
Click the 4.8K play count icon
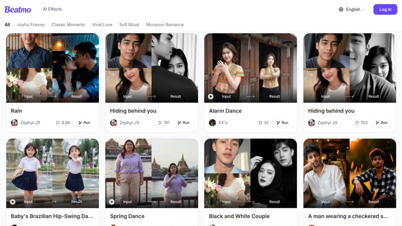coord(58,123)
